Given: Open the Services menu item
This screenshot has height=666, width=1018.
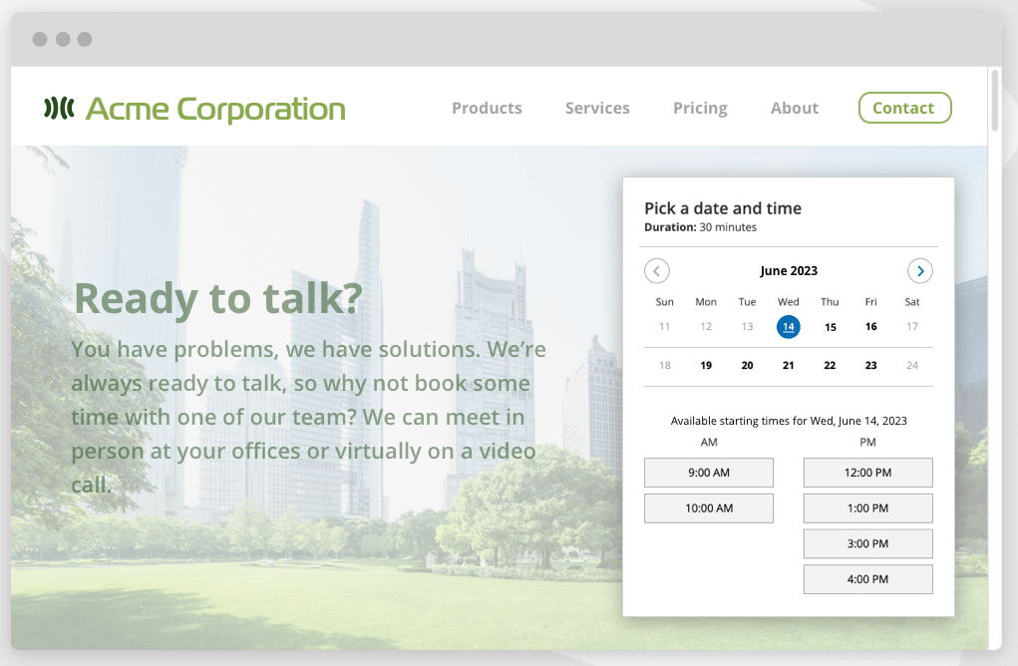Looking at the screenshot, I should pyautogui.click(x=597, y=108).
